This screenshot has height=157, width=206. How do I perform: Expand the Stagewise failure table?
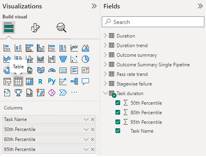(x=105, y=83)
